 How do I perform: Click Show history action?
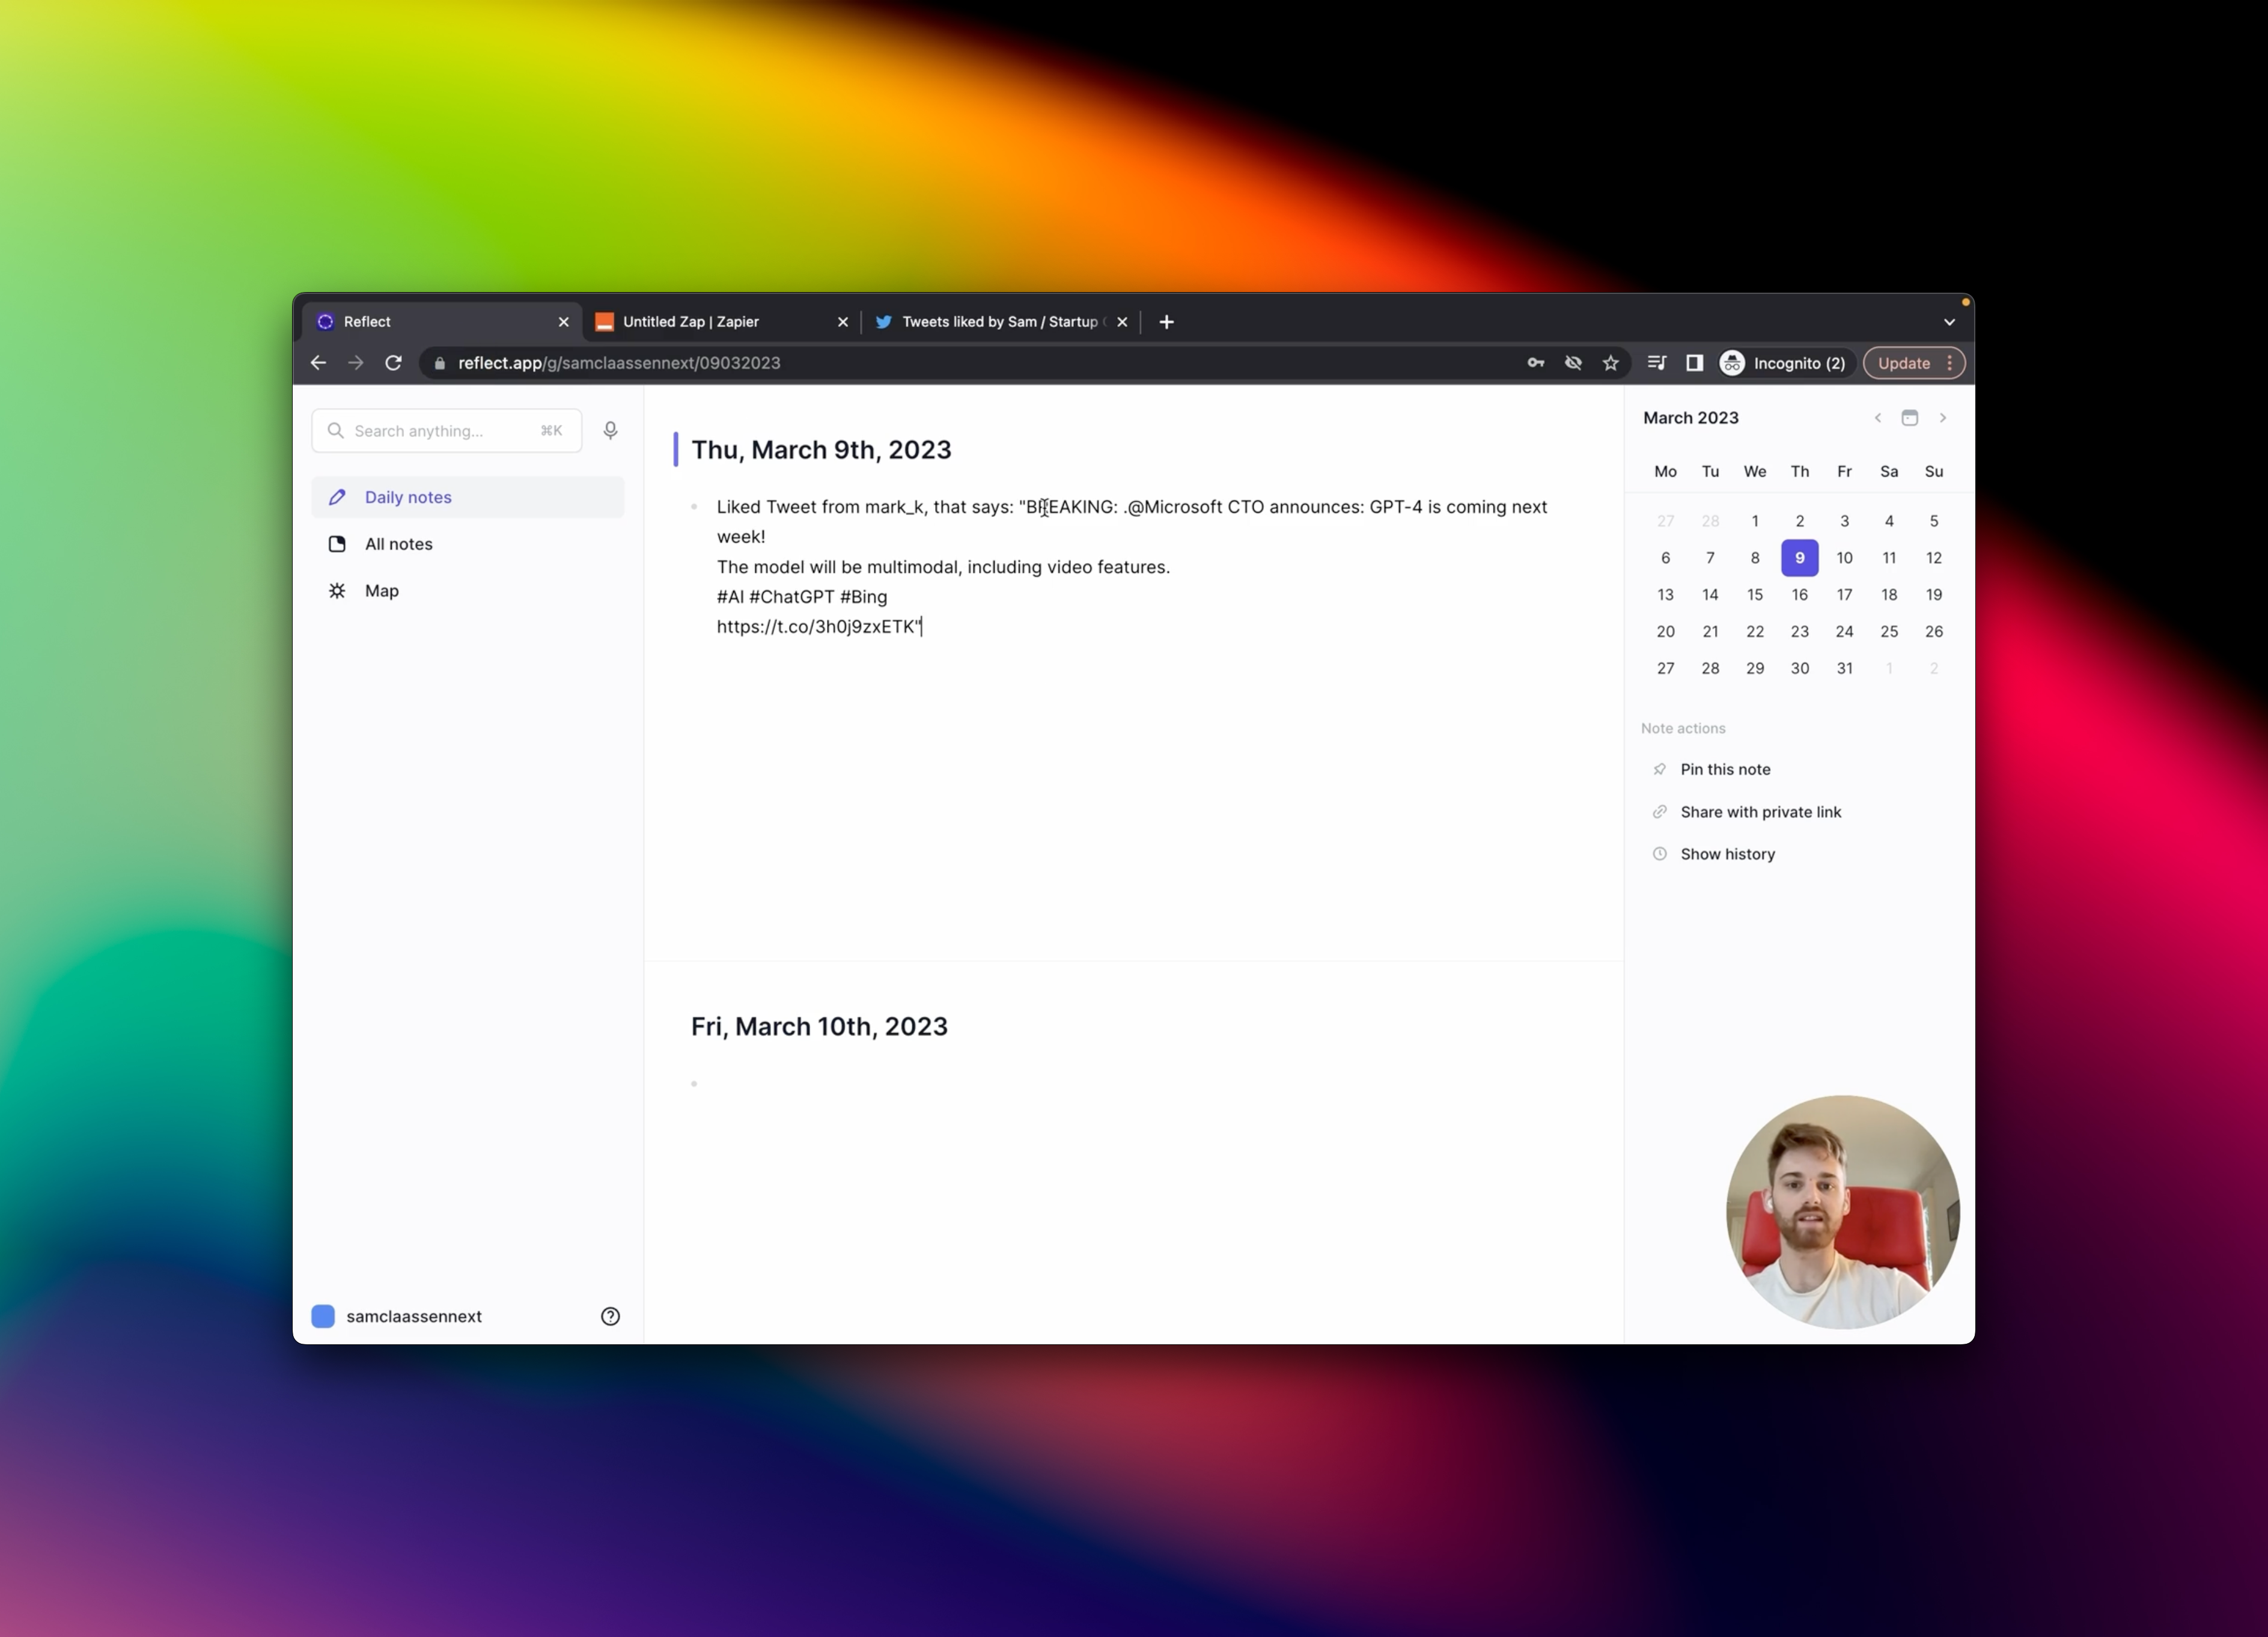(x=1727, y=854)
